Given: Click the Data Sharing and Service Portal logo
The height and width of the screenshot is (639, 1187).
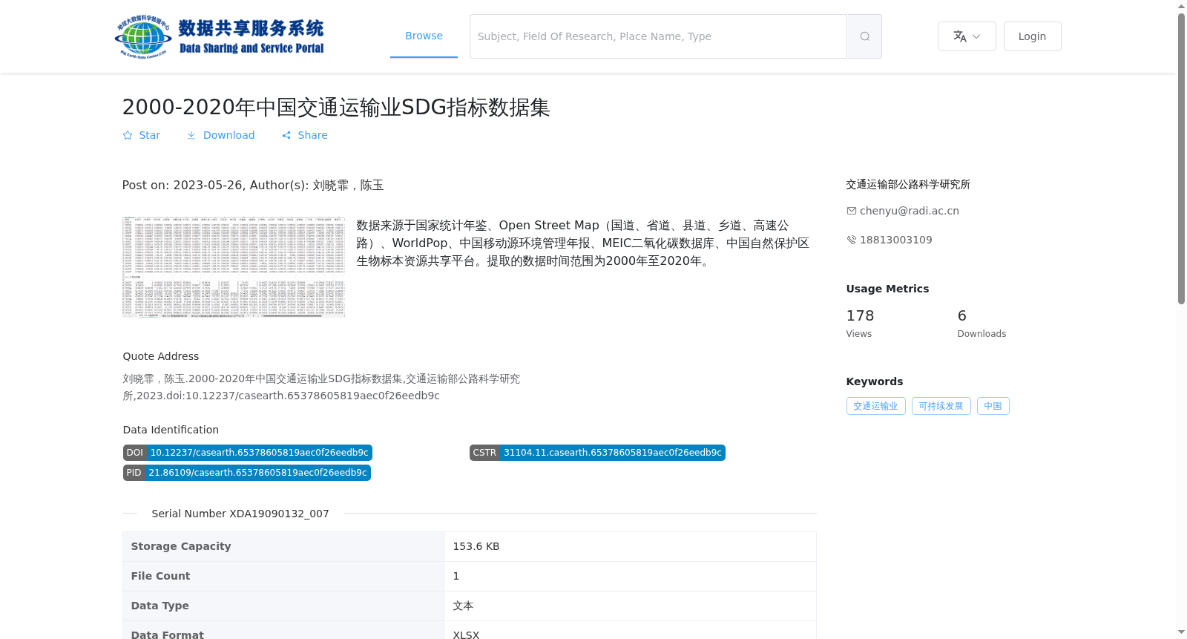Looking at the screenshot, I should tap(220, 36).
